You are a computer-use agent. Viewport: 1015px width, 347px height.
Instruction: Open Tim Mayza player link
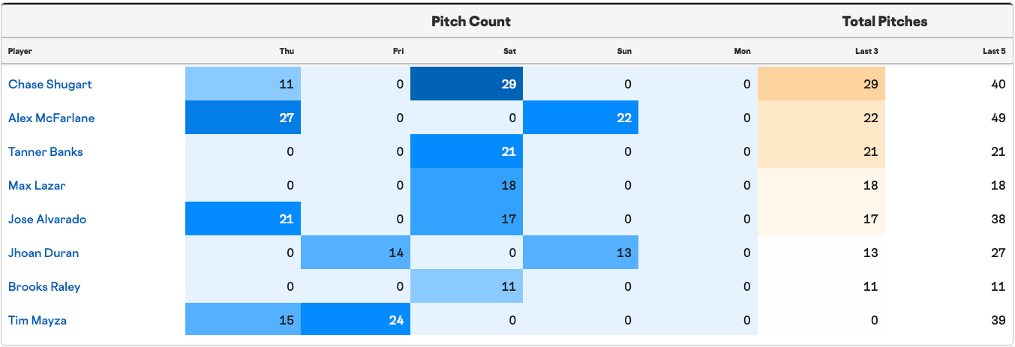pyautogui.click(x=38, y=320)
